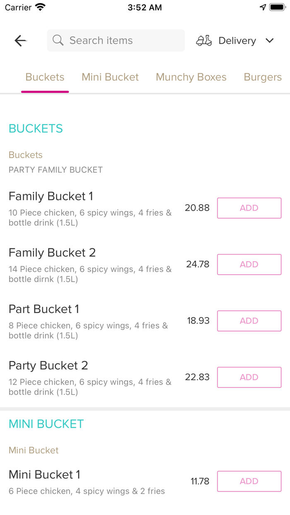The height and width of the screenshot is (515, 290).
Task: Add Family Bucket 2 to order
Action: tap(249, 264)
